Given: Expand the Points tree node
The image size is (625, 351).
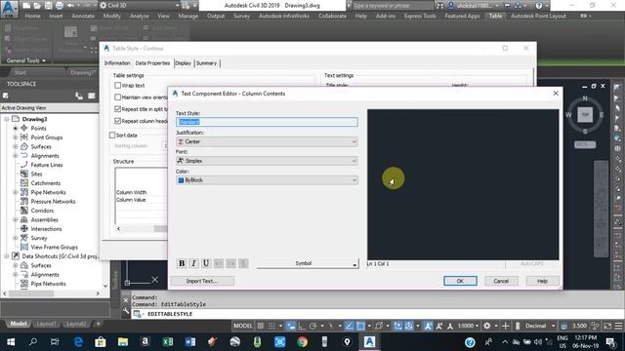Looking at the screenshot, I should [16, 128].
